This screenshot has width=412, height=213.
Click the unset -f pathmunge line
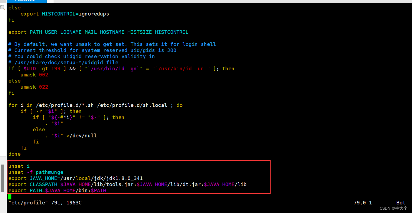[x=36, y=172]
